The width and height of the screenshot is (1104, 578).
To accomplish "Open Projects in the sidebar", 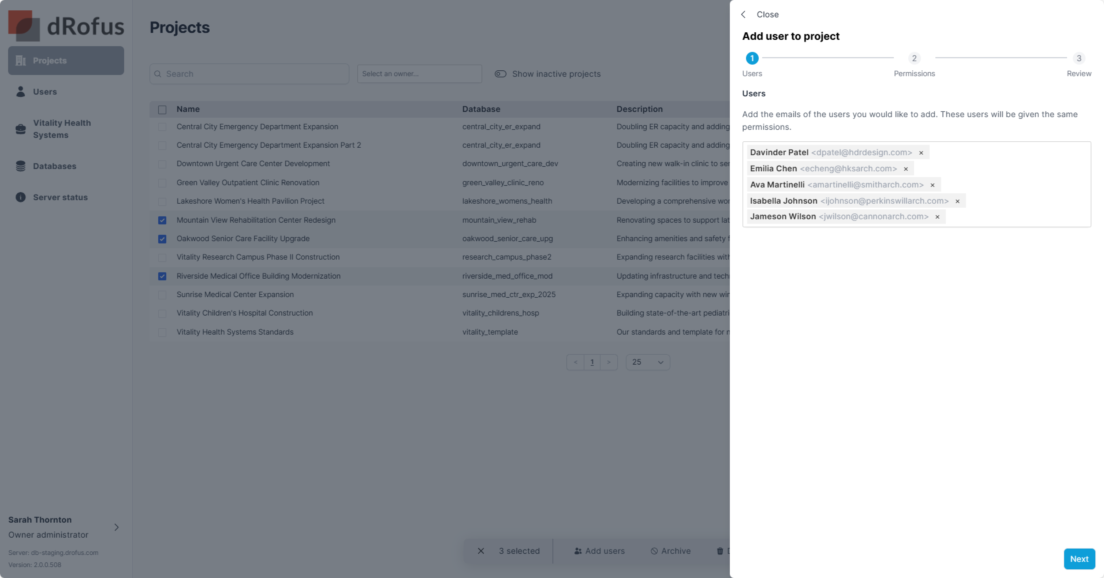I will pyautogui.click(x=66, y=60).
